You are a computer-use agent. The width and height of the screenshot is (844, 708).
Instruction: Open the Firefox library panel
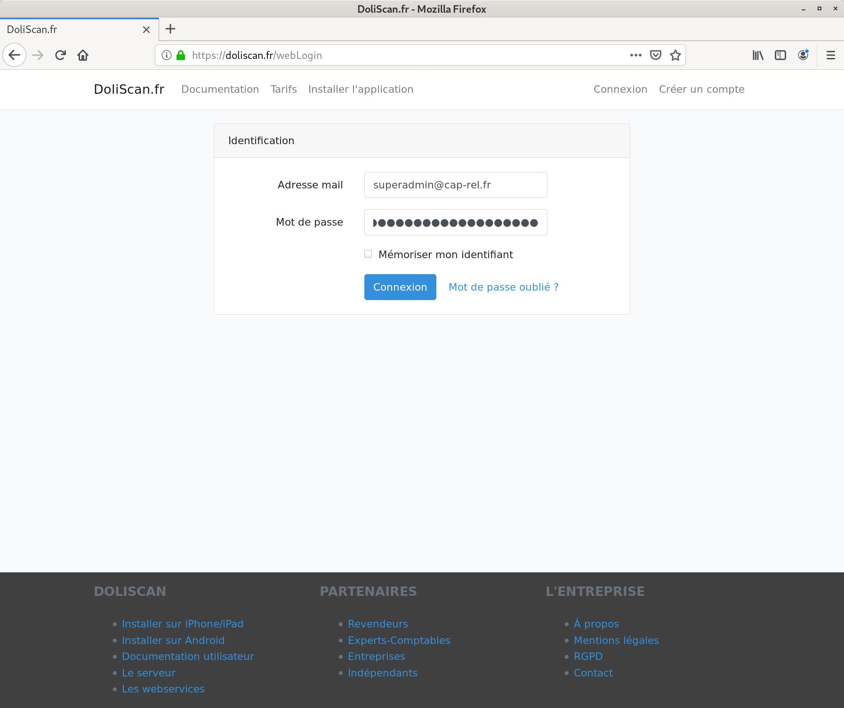758,55
